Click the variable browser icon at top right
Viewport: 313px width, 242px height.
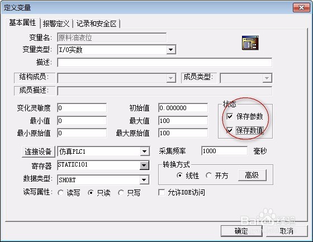point(250,42)
